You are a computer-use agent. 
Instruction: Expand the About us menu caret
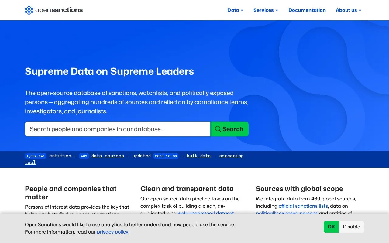pyautogui.click(x=360, y=10)
